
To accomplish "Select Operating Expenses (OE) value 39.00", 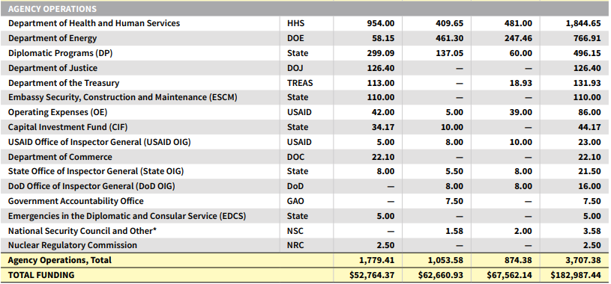I will click(521, 112).
